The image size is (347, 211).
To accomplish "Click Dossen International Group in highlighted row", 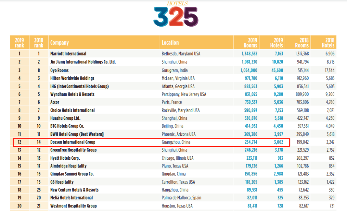I will [73, 142].
